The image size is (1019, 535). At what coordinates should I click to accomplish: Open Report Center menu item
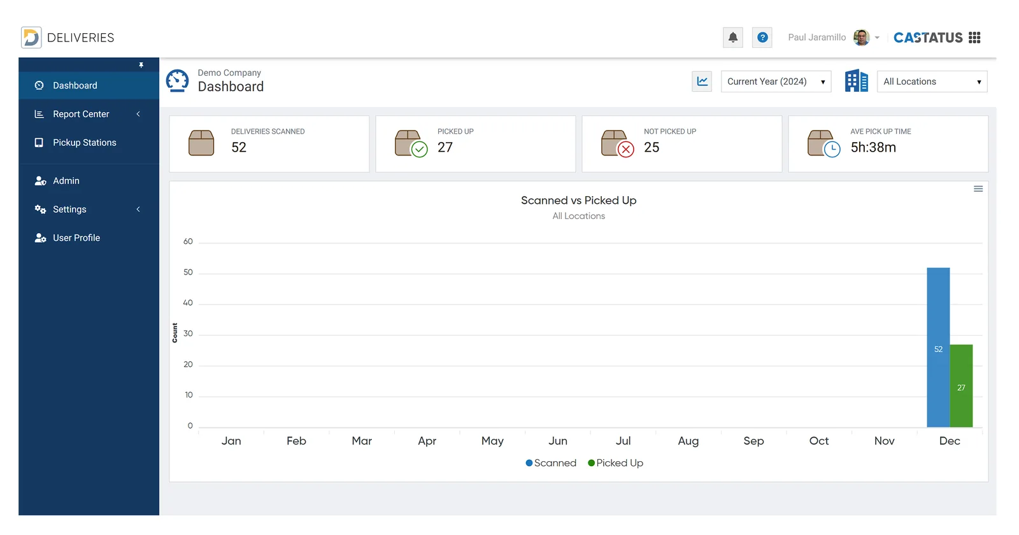pyautogui.click(x=89, y=114)
